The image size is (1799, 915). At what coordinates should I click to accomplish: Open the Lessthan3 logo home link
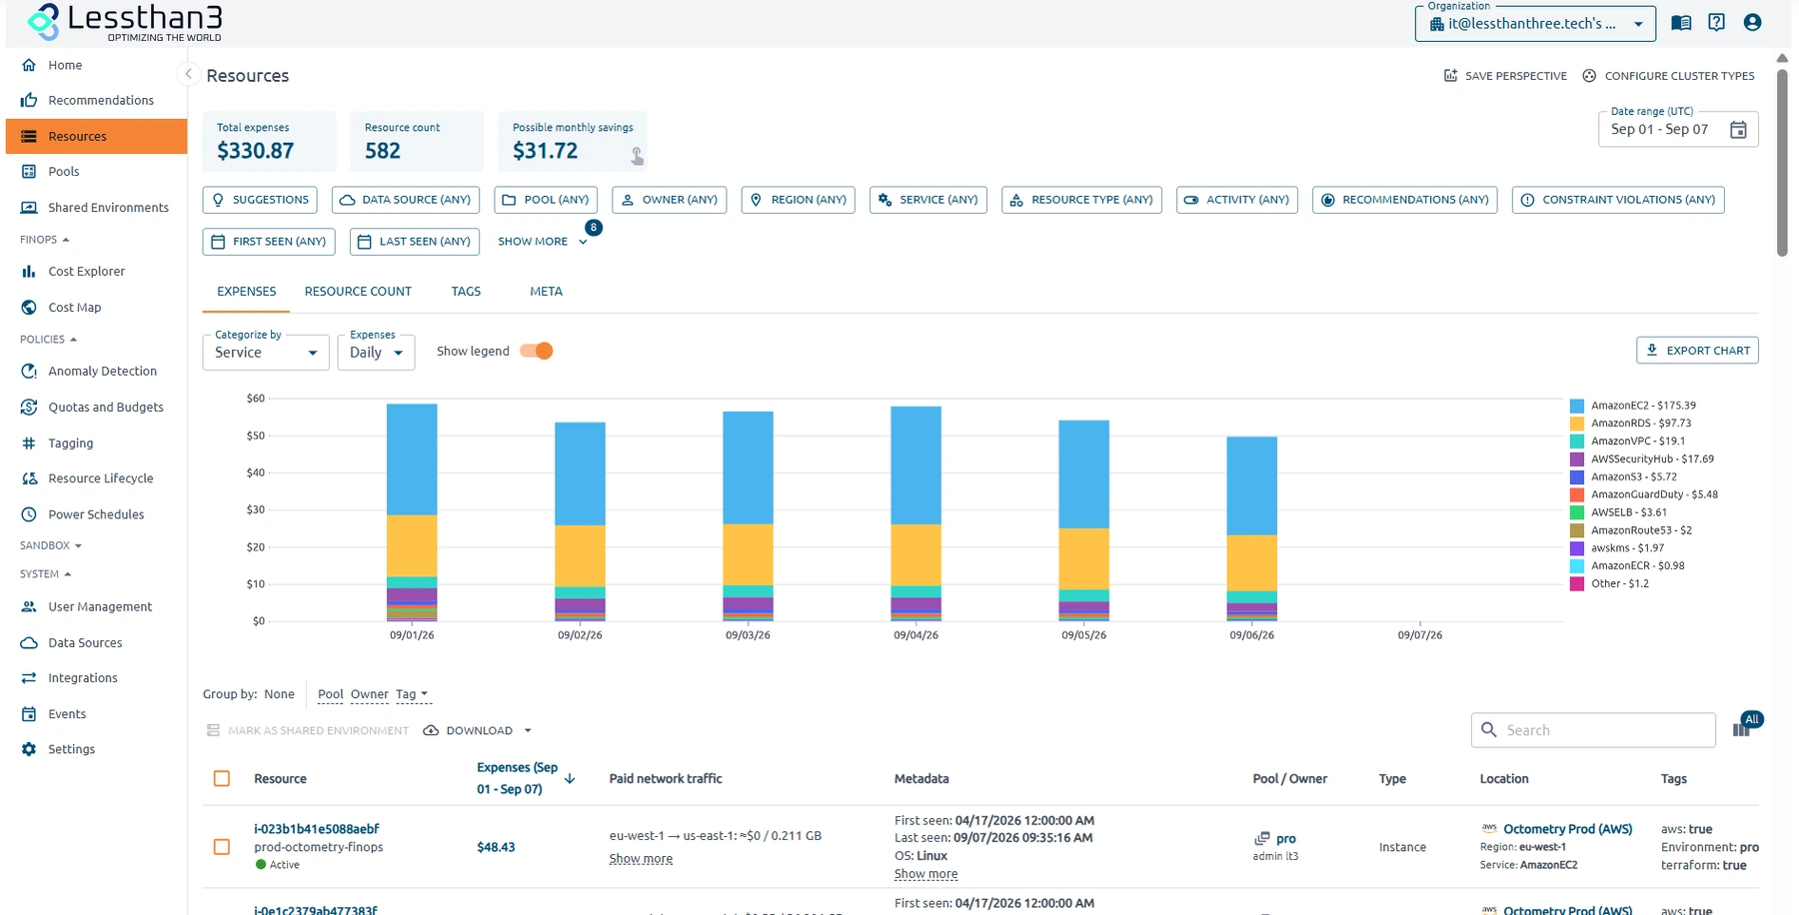(x=124, y=22)
